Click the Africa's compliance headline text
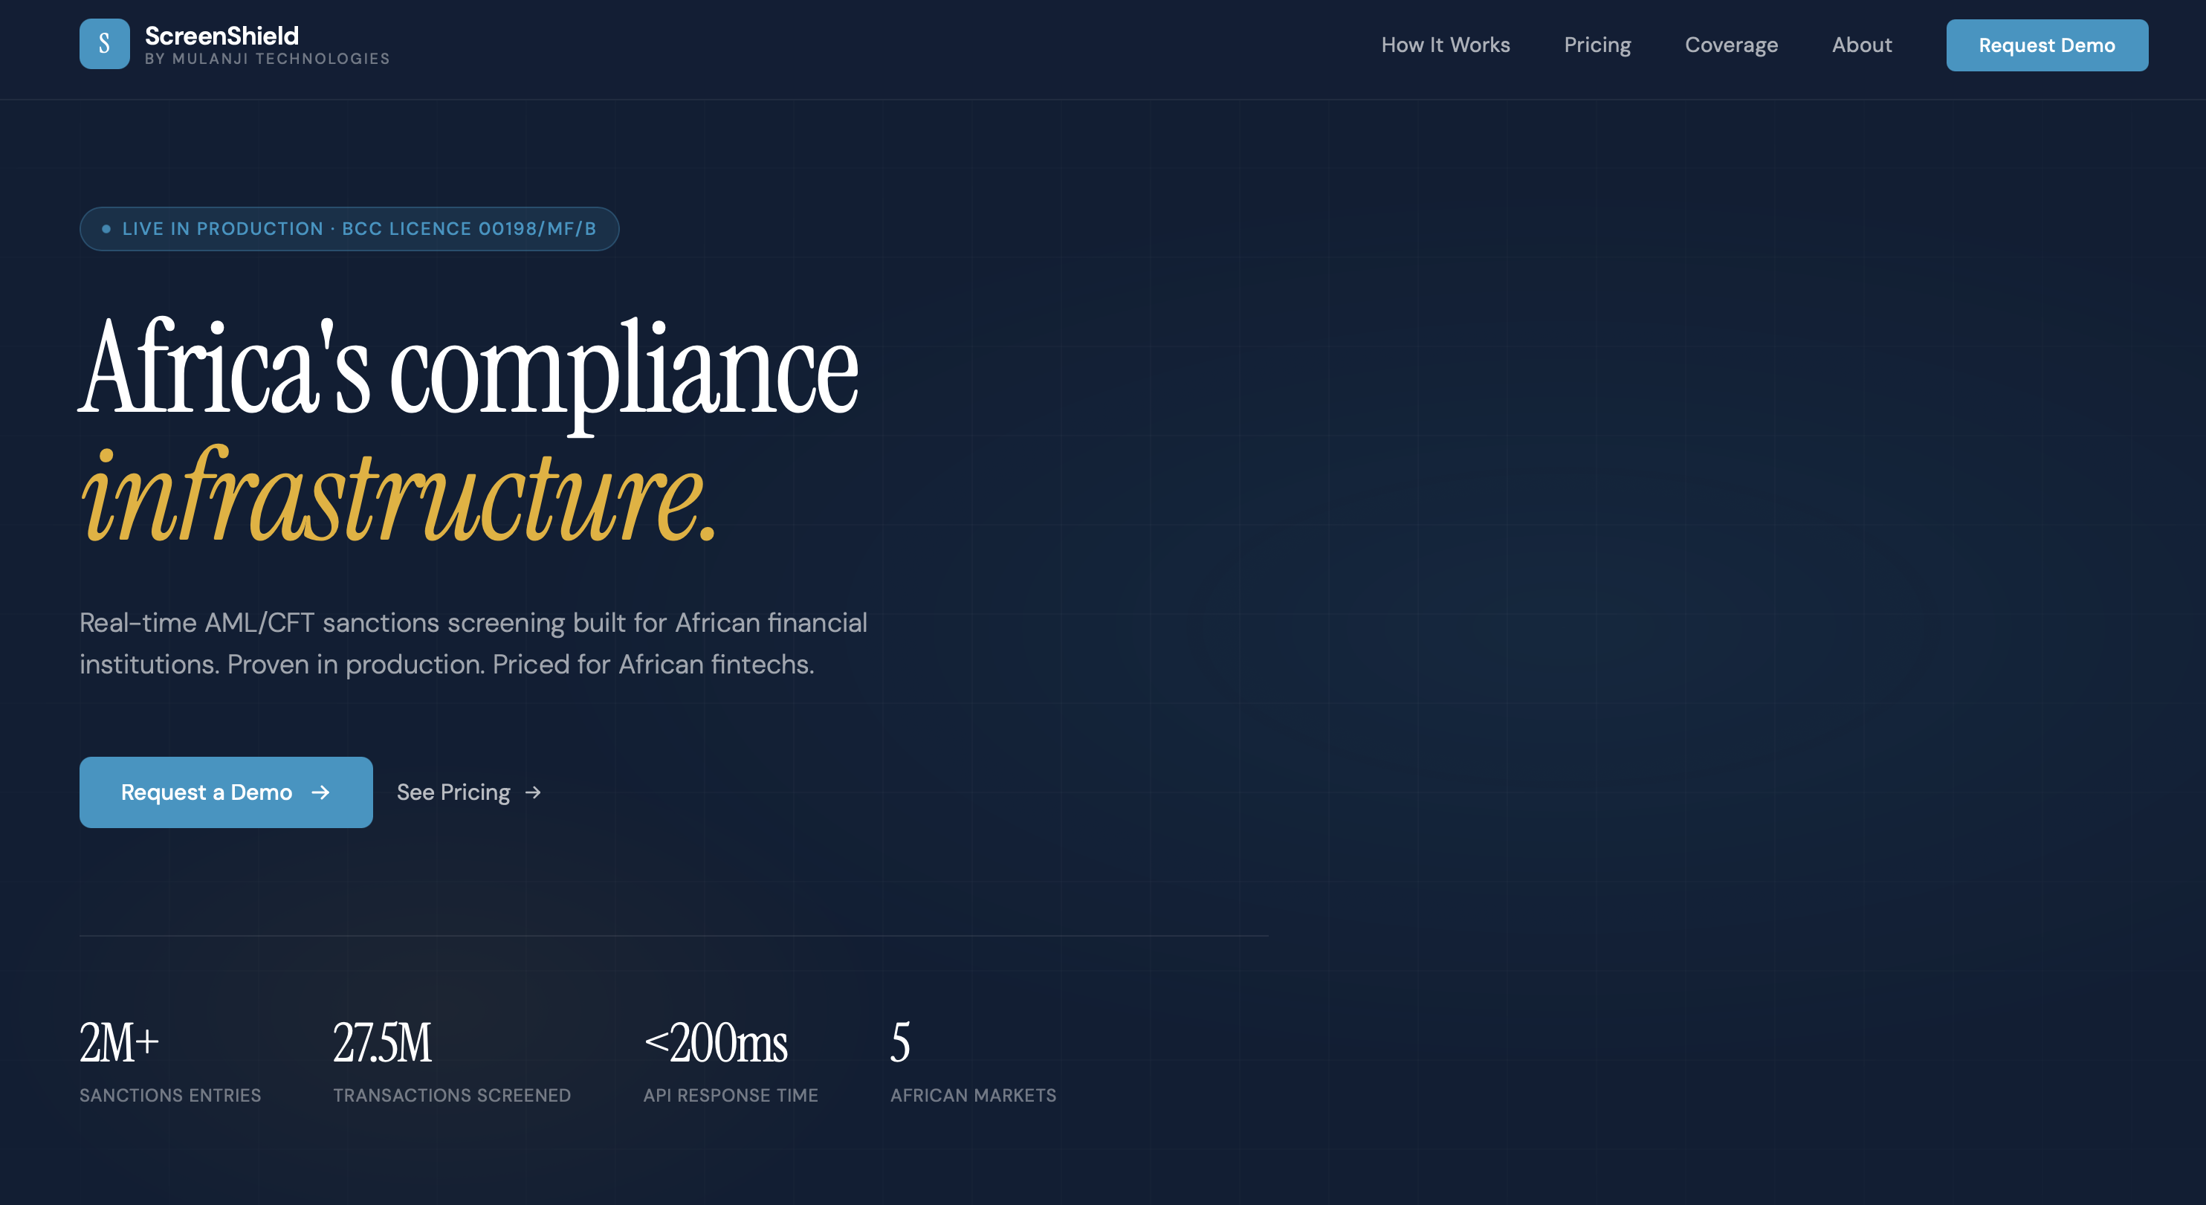The height and width of the screenshot is (1205, 2206). [x=468, y=368]
